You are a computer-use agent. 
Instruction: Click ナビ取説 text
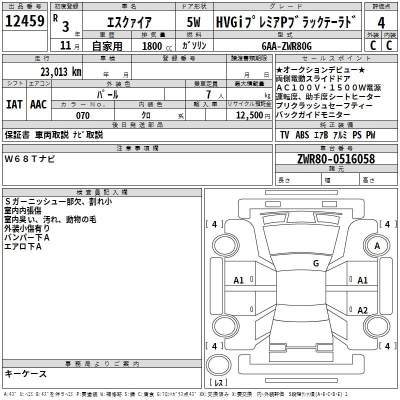click(88, 134)
